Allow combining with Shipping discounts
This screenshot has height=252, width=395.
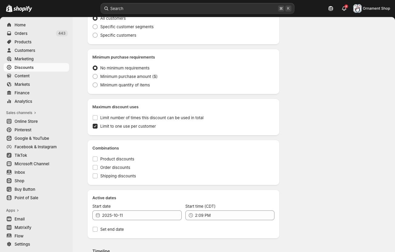[x=95, y=176]
